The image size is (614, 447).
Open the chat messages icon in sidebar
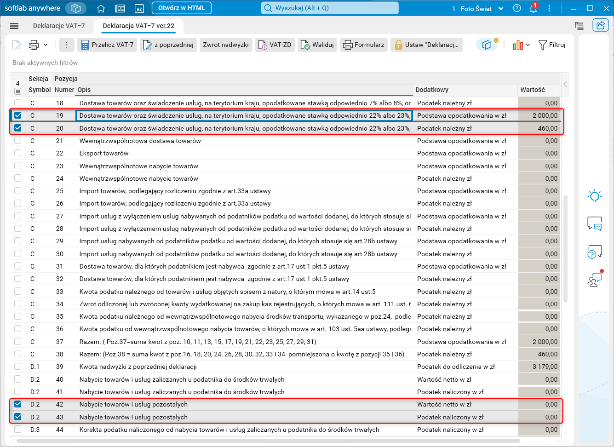595,223
